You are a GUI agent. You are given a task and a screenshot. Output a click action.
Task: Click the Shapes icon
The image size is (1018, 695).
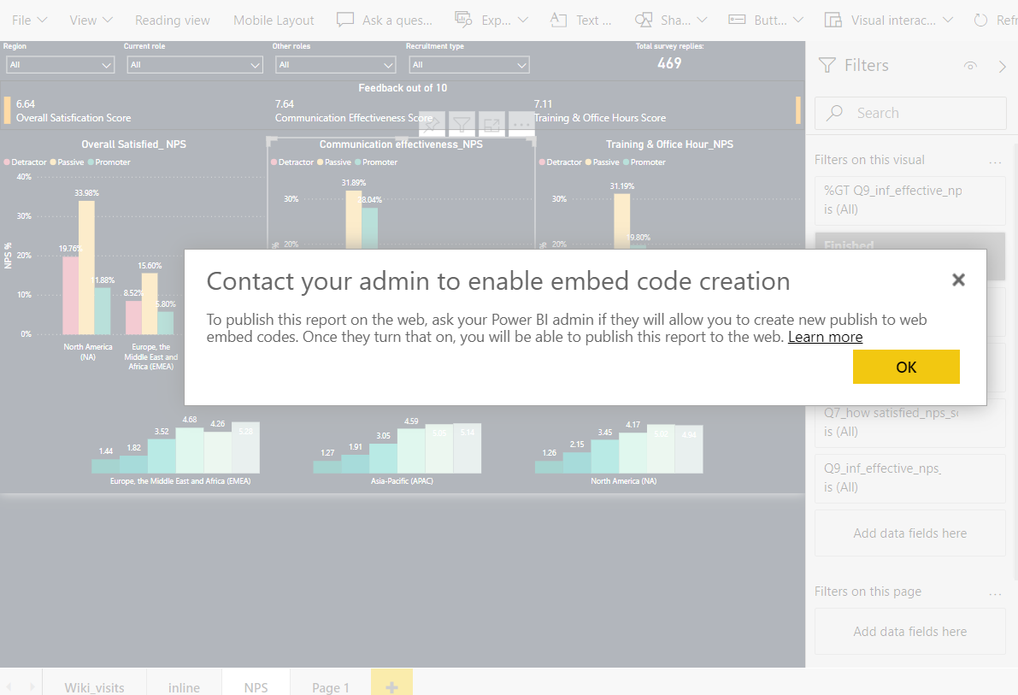(644, 21)
